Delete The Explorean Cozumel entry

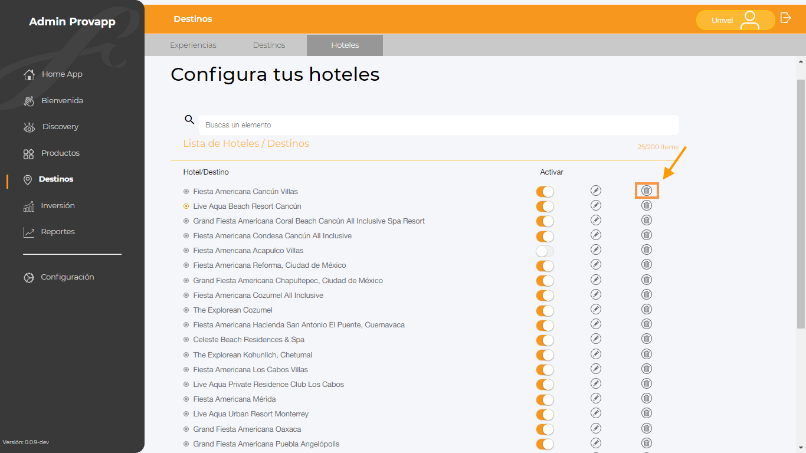click(647, 309)
